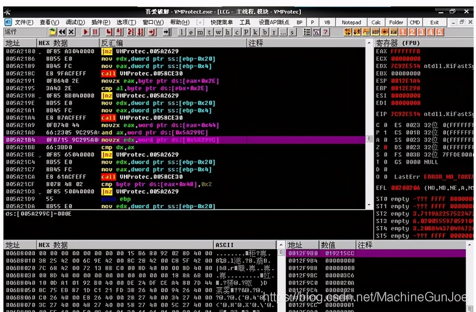Open Call stack with 'k' button
This screenshot has height=312, width=476.
(255, 32)
